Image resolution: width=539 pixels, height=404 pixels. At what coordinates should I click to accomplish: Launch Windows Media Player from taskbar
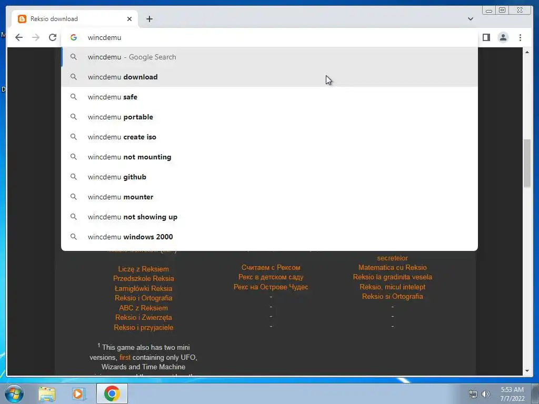(78, 393)
